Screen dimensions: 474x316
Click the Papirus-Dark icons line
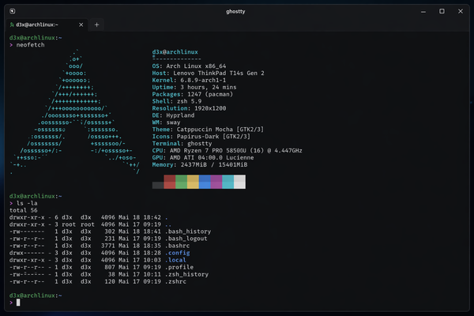(x=201, y=137)
